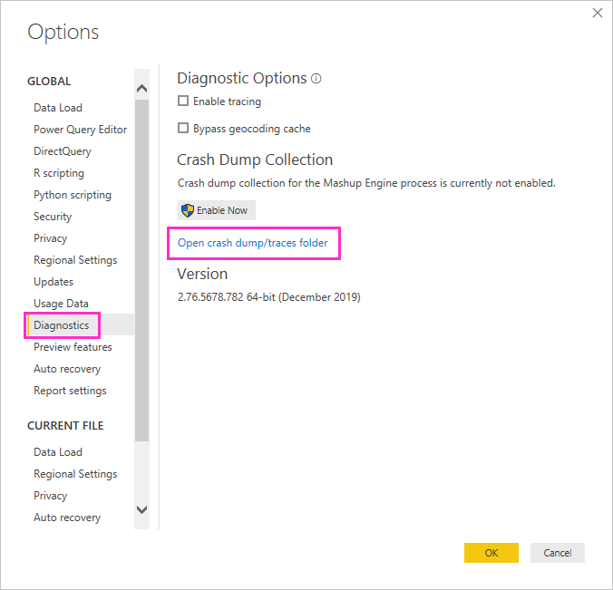Screen dimensions: 613x590
Task: Go to Preview features section
Action: (73, 347)
